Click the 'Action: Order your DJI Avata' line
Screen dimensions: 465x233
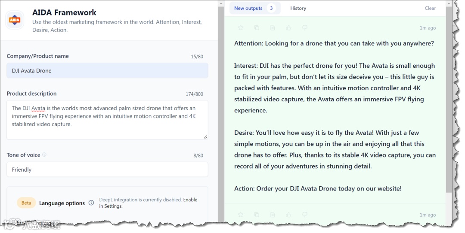pyautogui.click(x=318, y=189)
